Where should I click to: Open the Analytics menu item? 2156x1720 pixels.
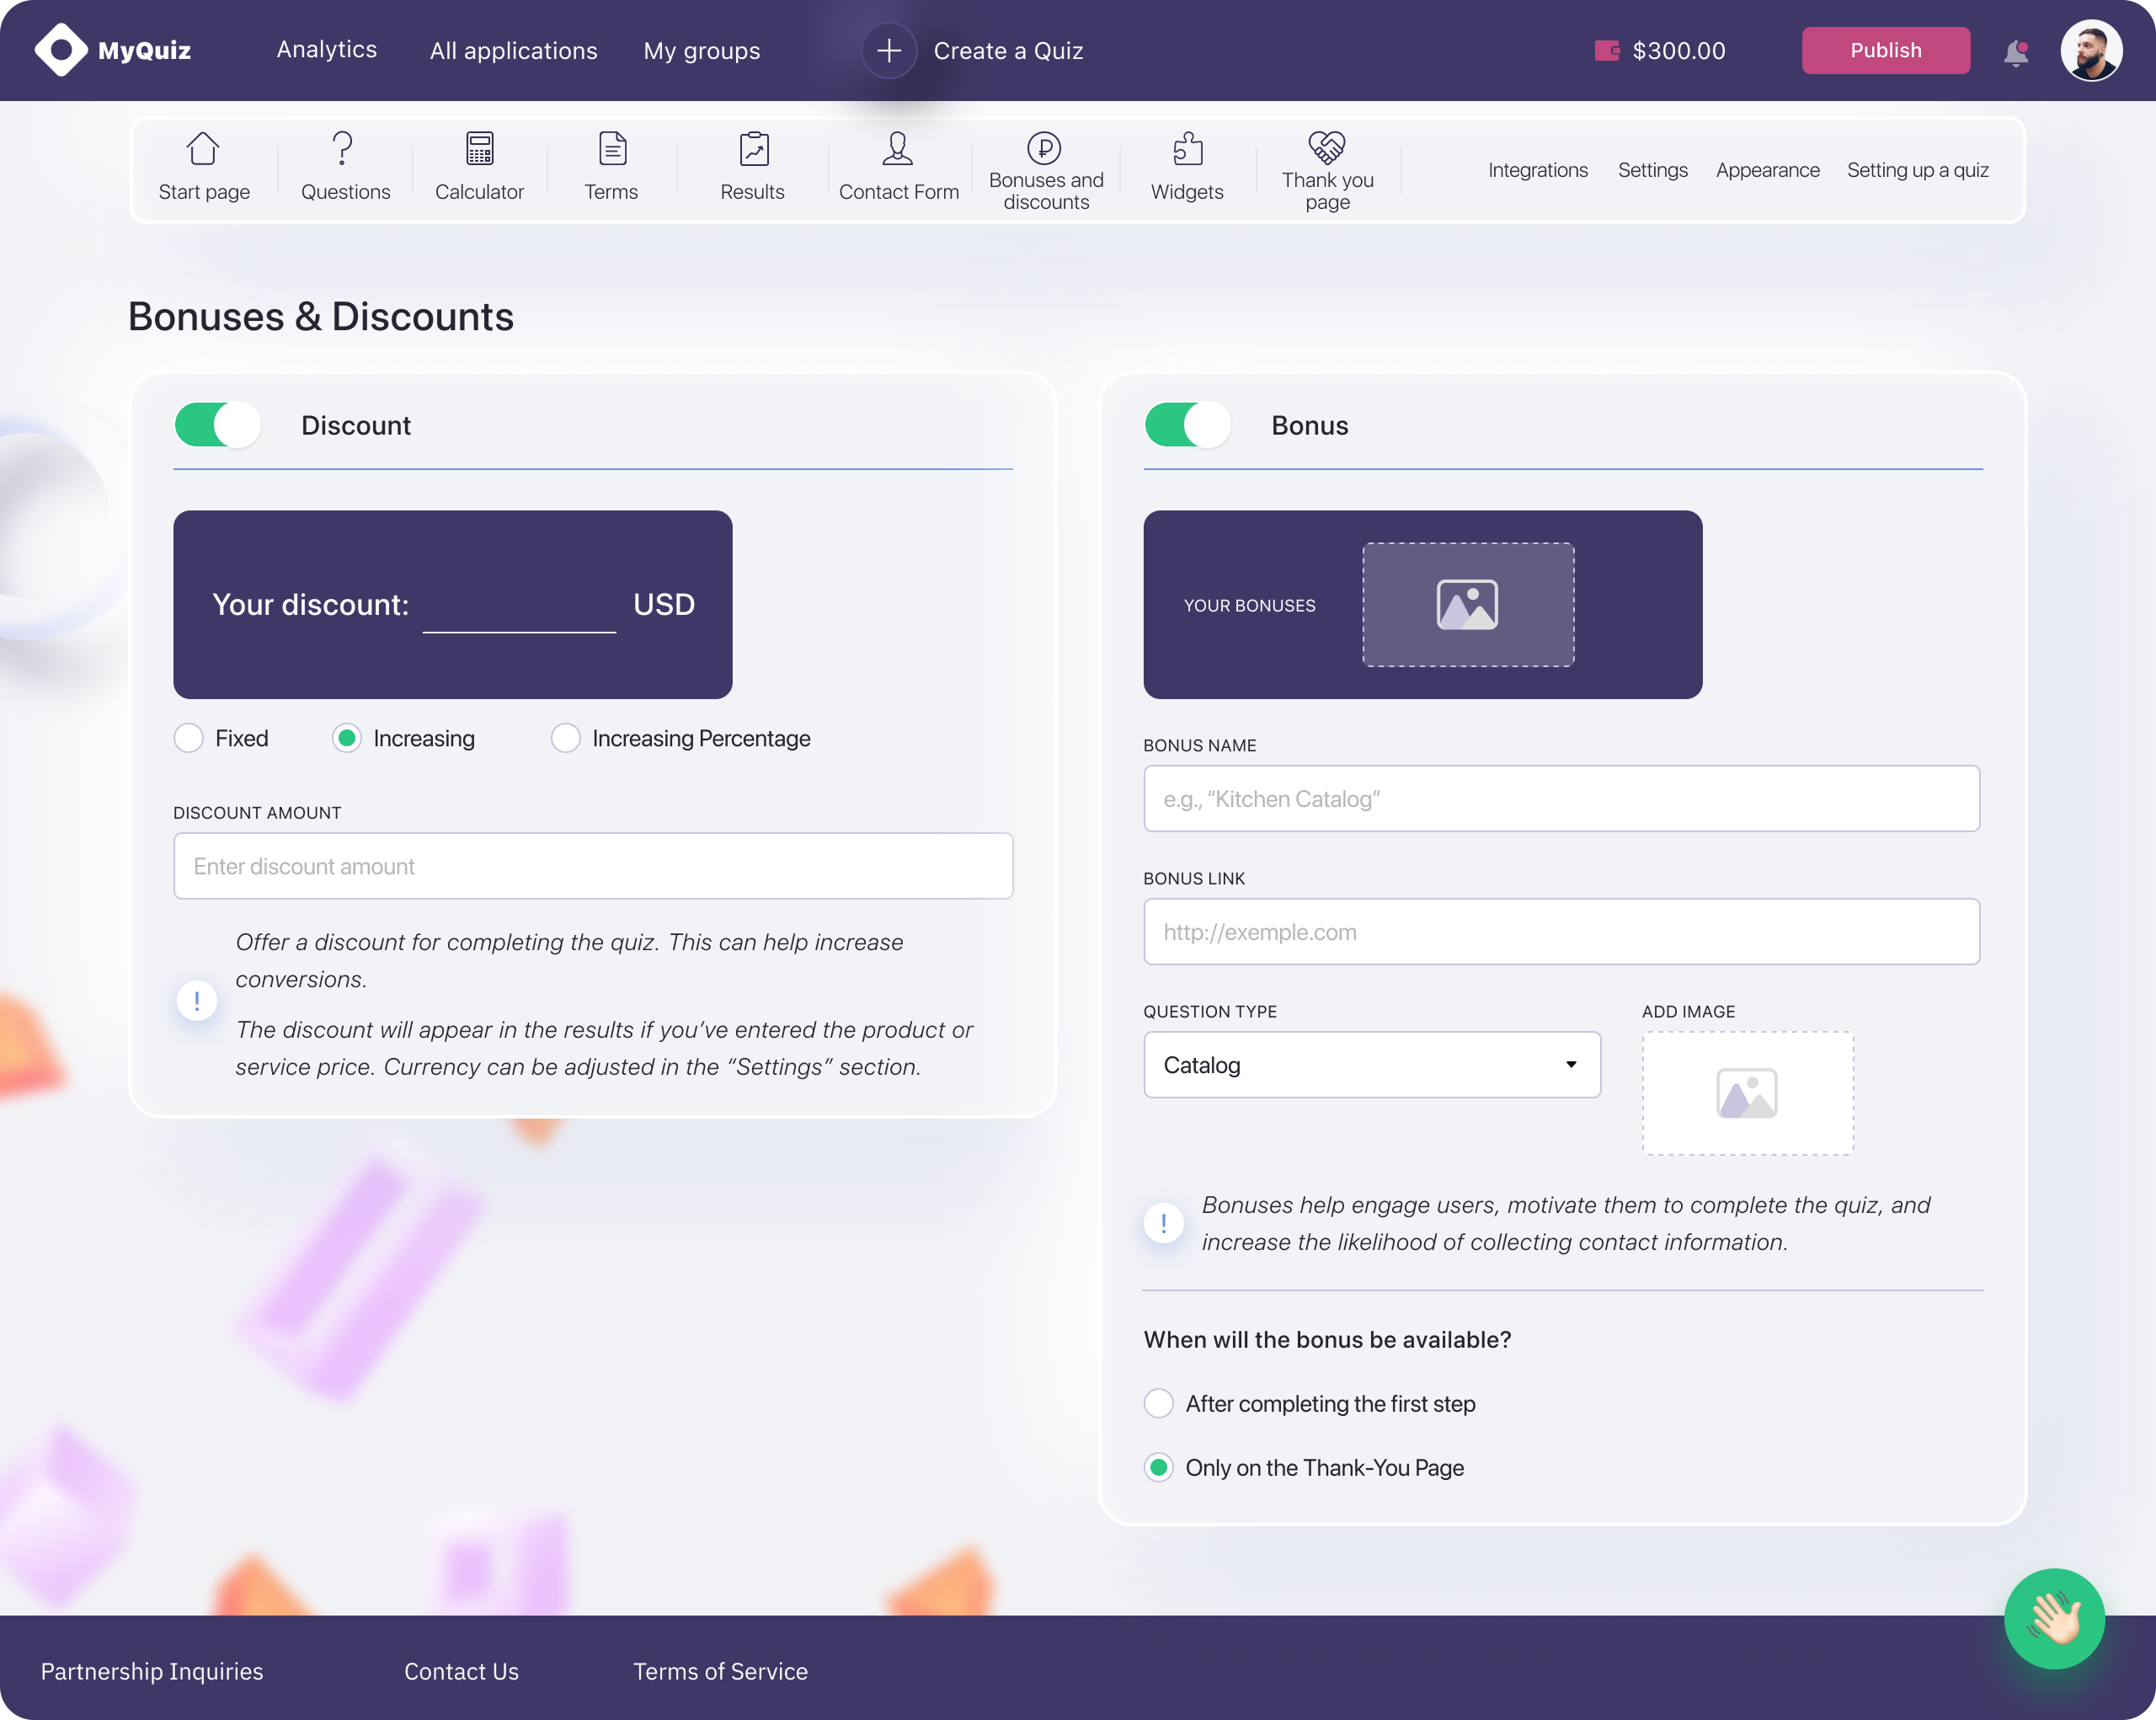click(326, 50)
